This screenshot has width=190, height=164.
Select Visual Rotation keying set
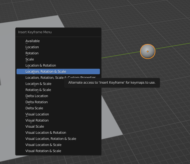tap(58, 120)
